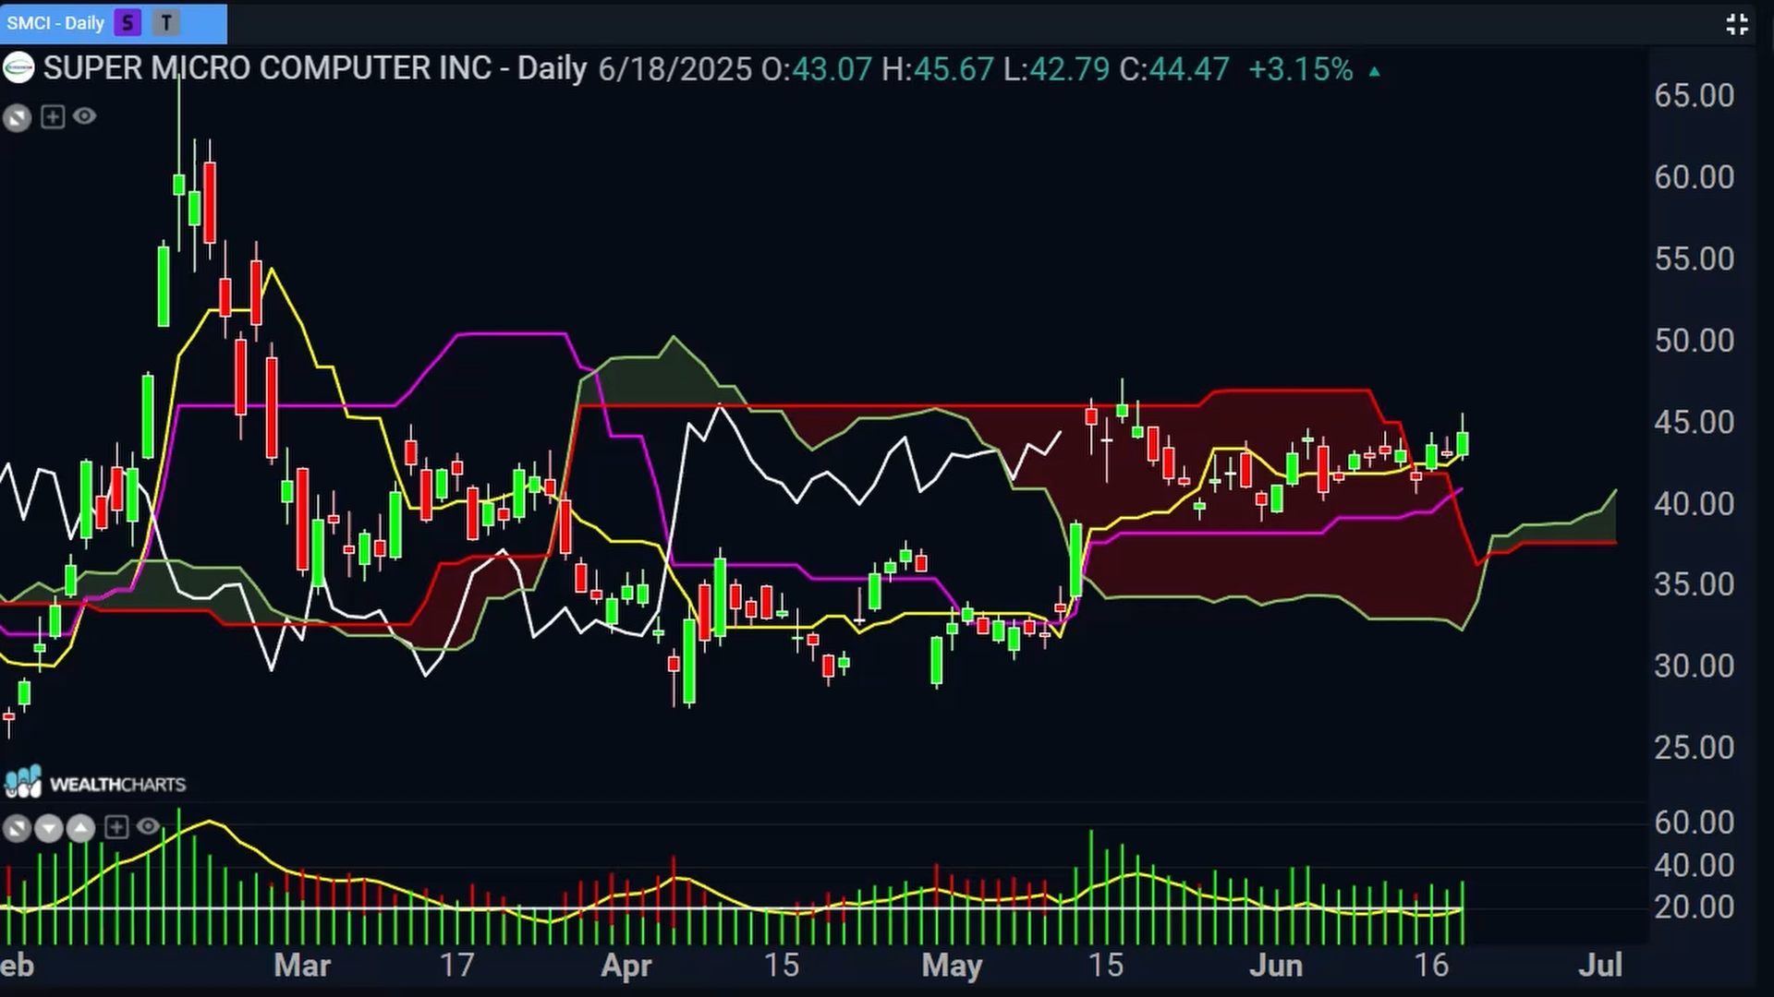Click the 65.00 price axis label
This screenshot has height=997, width=1774.
(1695, 96)
